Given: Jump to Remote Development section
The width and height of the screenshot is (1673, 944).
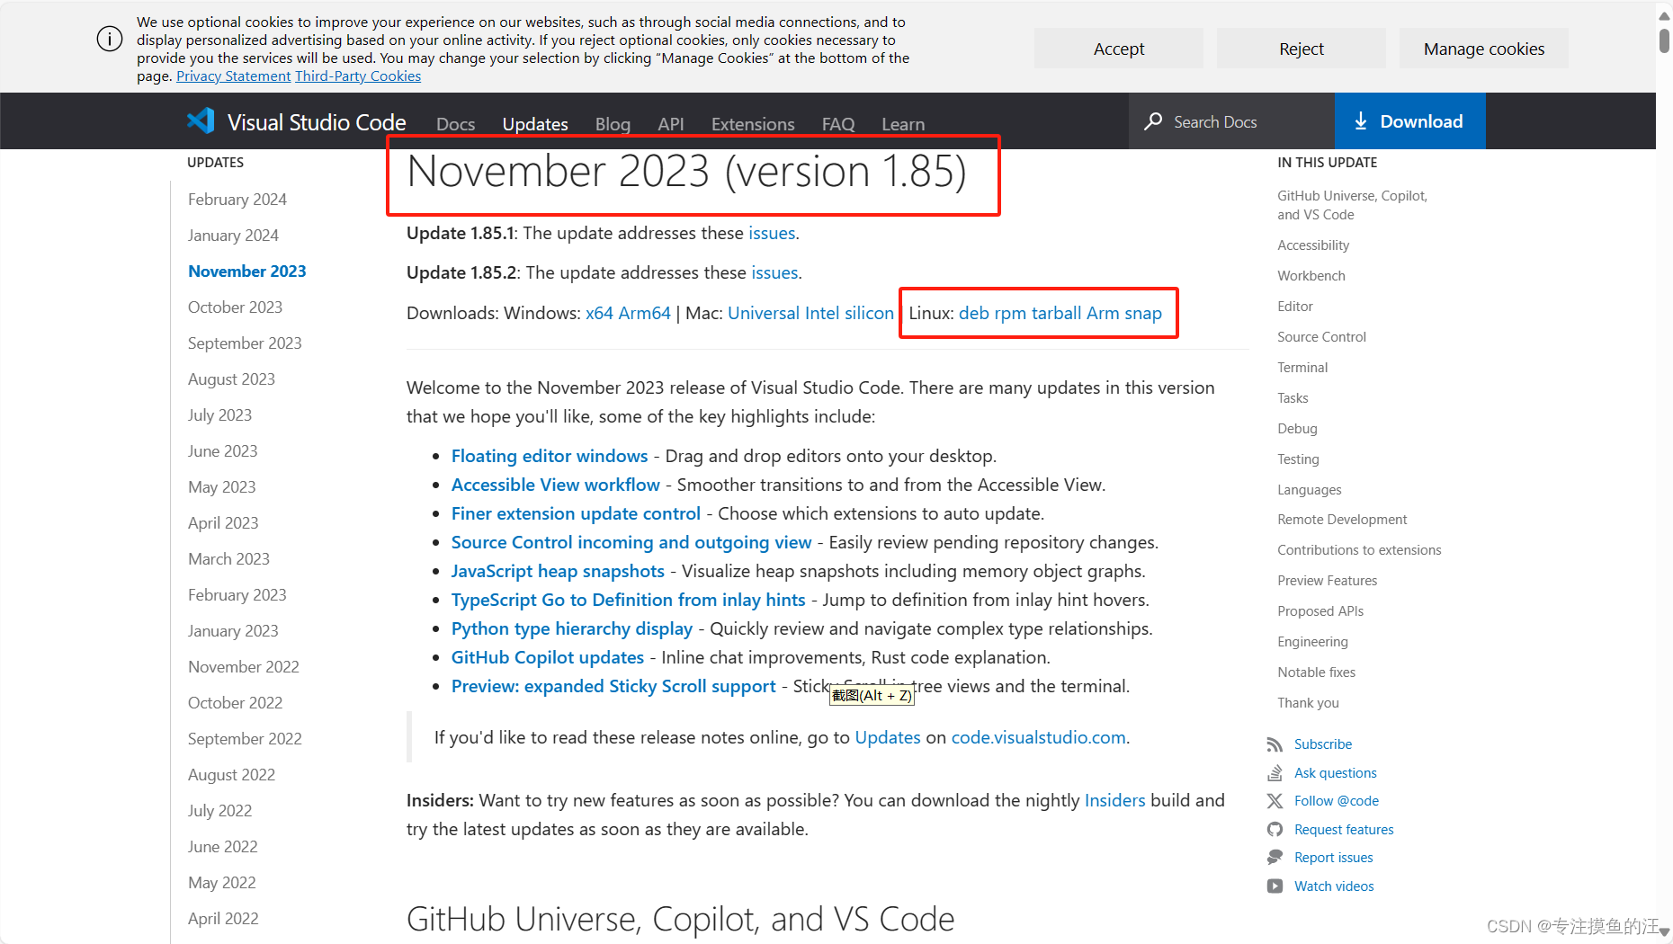Looking at the screenshot, I should pyautogui.click(x=1342, y=520).
